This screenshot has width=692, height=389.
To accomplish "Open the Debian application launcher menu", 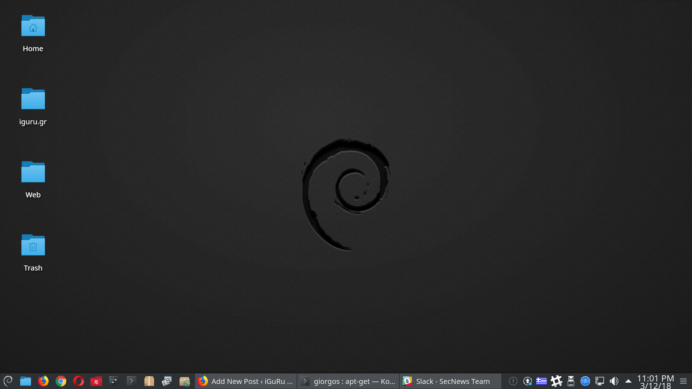I will [x=8, y=381].
